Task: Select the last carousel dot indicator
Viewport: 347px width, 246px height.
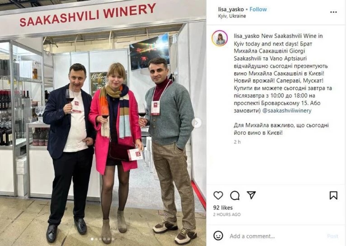Action: point(113,239)
